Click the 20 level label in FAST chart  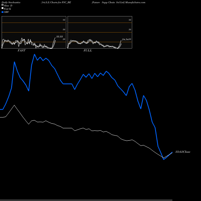64,39
